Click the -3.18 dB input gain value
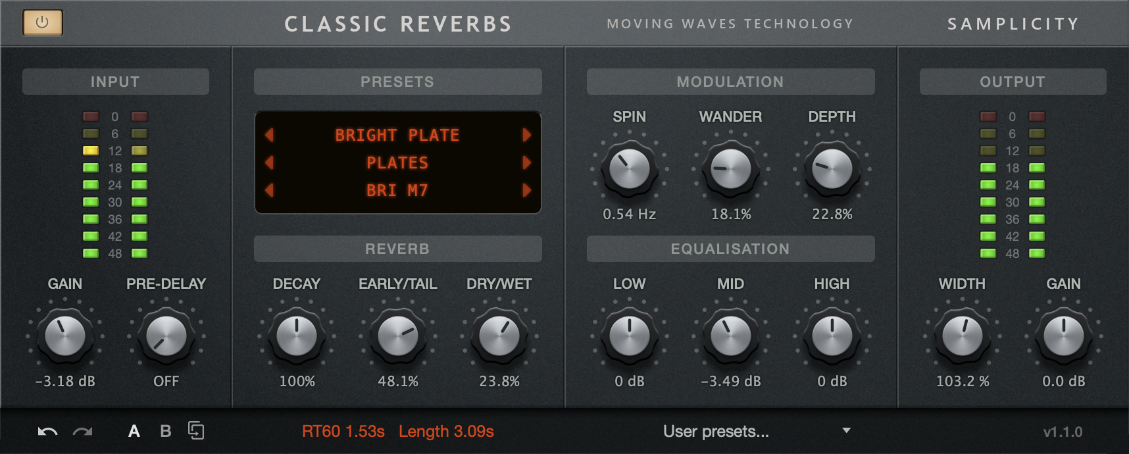This screenshot has height=454, width=1129. (65, 382)
